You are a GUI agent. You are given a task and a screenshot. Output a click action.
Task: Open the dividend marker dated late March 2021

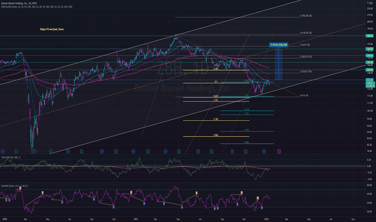tap(165, 151)
